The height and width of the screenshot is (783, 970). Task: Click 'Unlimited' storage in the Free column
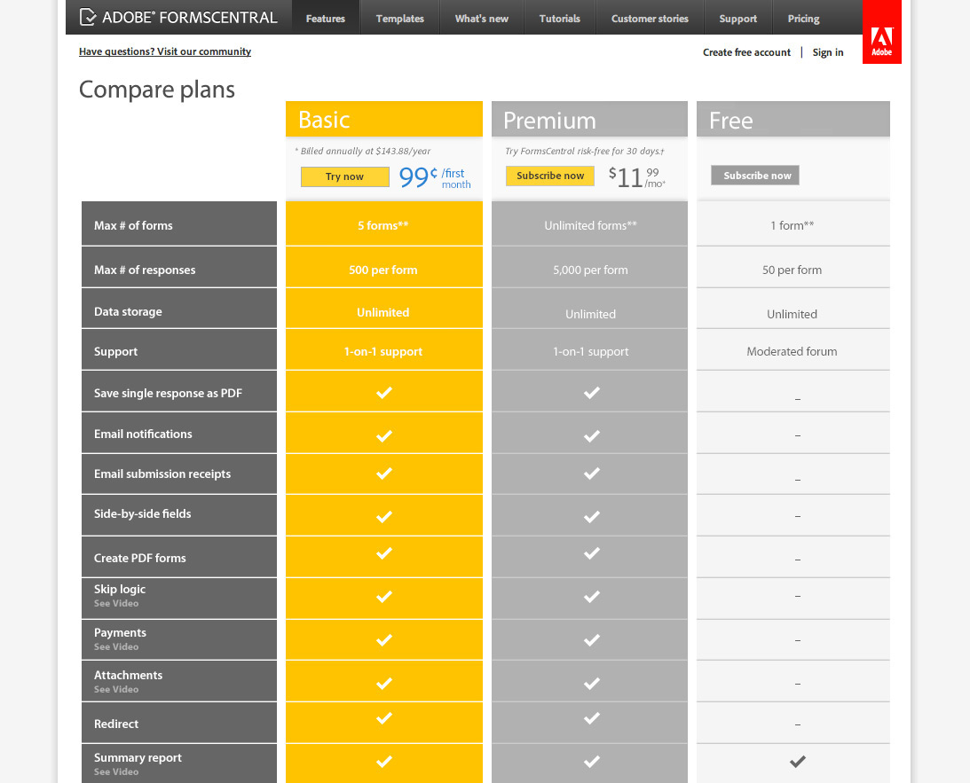(x=793, y=314)
